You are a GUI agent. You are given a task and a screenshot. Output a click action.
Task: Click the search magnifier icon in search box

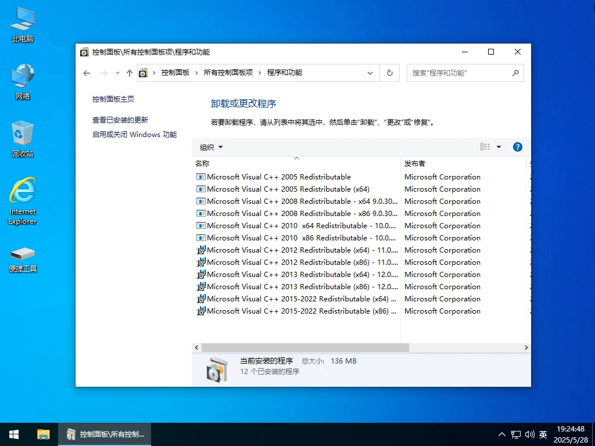[x=515, y=73]
